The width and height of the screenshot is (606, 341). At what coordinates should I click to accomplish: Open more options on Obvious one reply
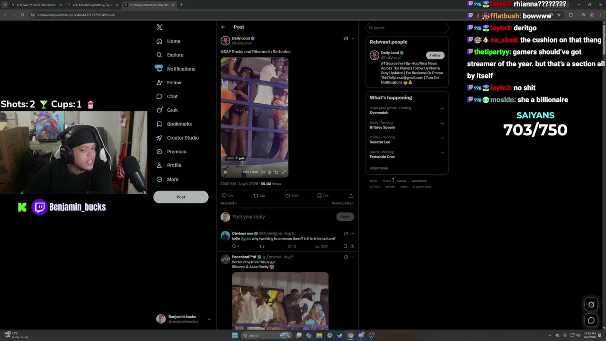(352, 233)
